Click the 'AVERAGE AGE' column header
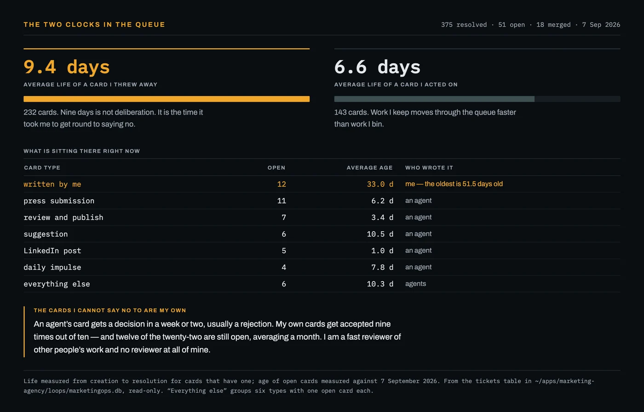The image size is (644, 412). point(370,168)
